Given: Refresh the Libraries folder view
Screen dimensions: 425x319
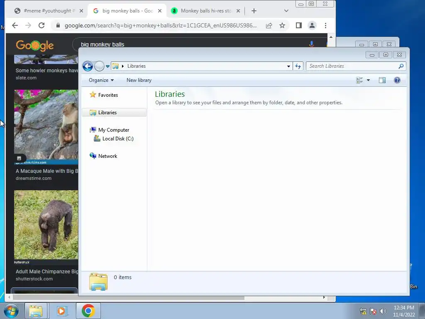Looking at the screenshot, I should pyautogui.click(x=298, y=66).
